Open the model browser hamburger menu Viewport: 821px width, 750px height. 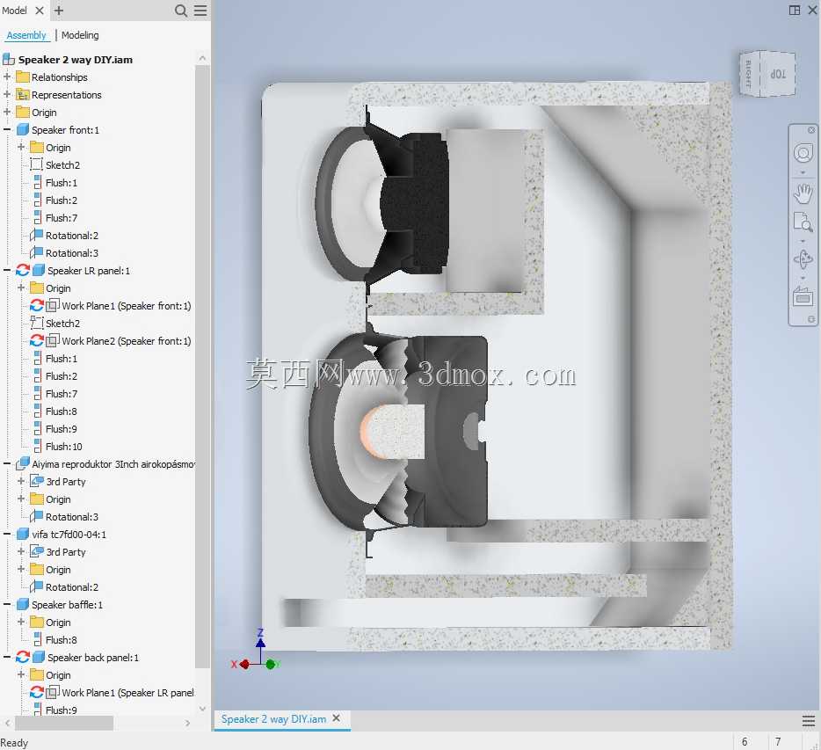coord(200,11)
